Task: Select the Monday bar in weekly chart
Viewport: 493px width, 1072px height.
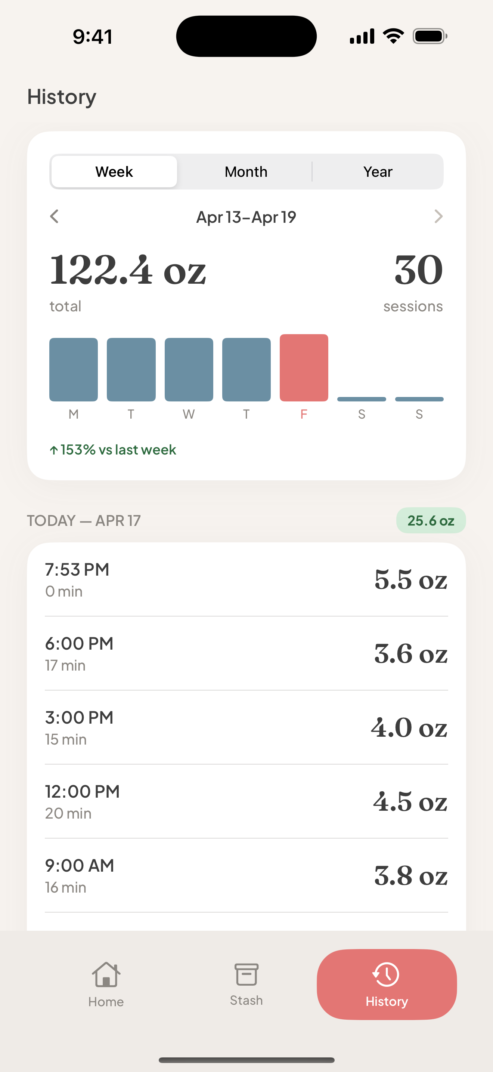Action: click(x=74, y=370)
